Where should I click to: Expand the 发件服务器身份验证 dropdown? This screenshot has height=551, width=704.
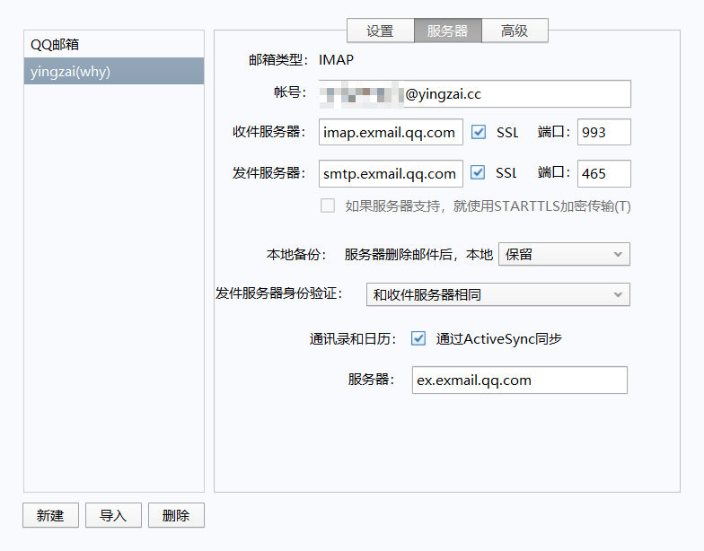(497, 294)
